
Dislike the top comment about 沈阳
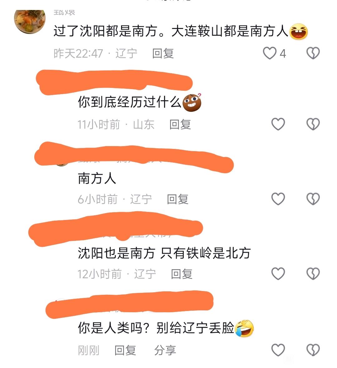click(313, 53)
